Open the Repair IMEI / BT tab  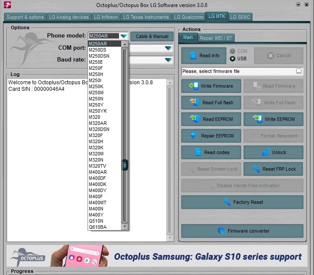[216, 38]
